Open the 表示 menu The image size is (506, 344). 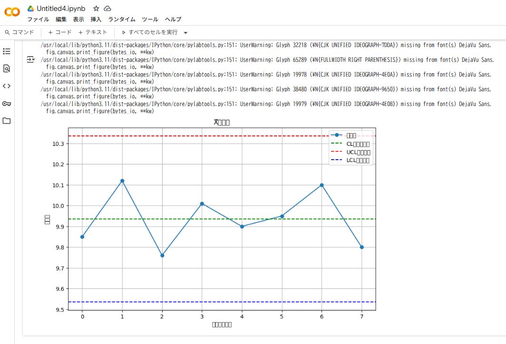click(x=78, y=19)
